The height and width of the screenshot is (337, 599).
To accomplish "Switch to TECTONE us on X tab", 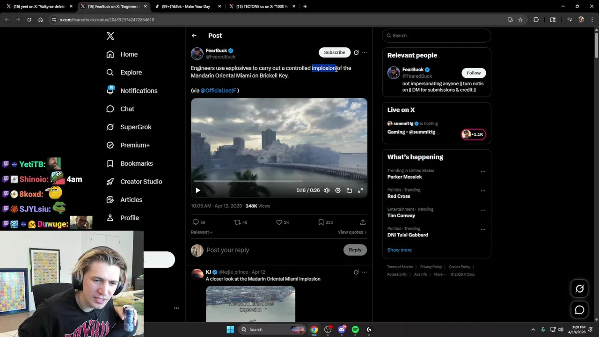I will [262, 7].
